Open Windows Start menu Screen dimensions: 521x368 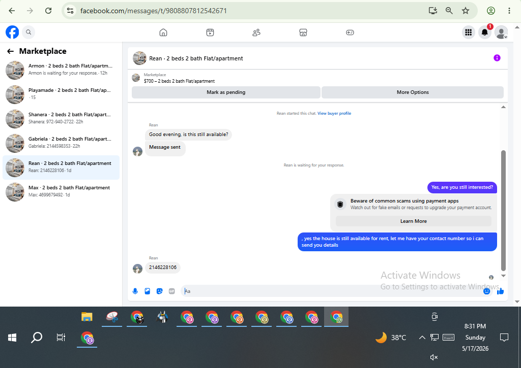12,338
